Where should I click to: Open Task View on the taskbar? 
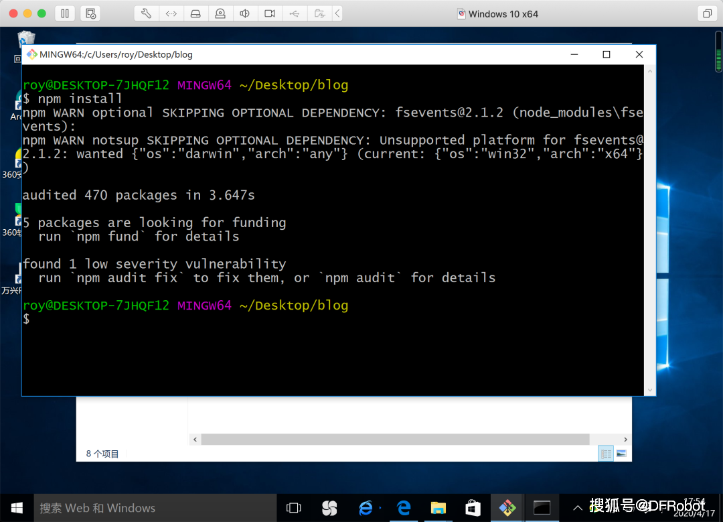click(x=294, y=508)
